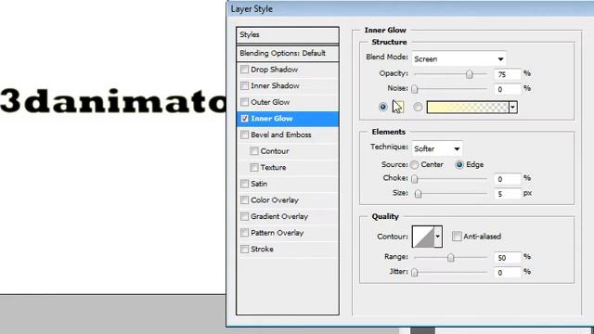Click the Layer Style dialog title bar

(410, 8)
